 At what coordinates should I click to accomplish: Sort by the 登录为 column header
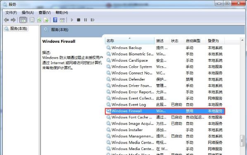[x=215, y=41]
